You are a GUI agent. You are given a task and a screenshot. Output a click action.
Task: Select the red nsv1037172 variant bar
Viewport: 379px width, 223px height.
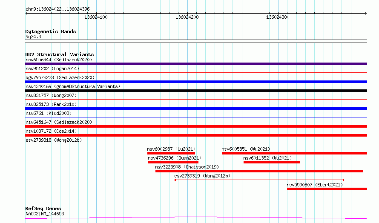196,135
